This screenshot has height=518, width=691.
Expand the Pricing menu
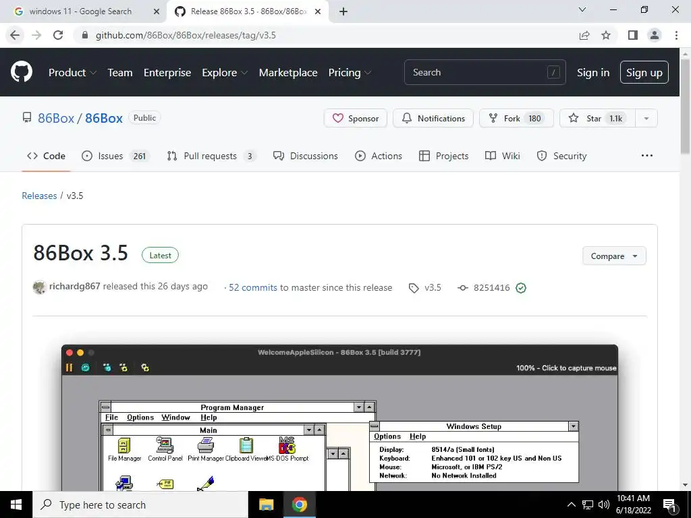(350, 73)
